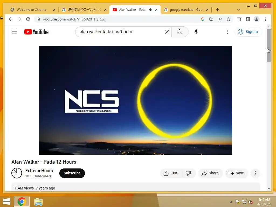The image size is (276, 207).
Task: Close the Welcome to Chrome tab
Action: [x=54, y=10]
